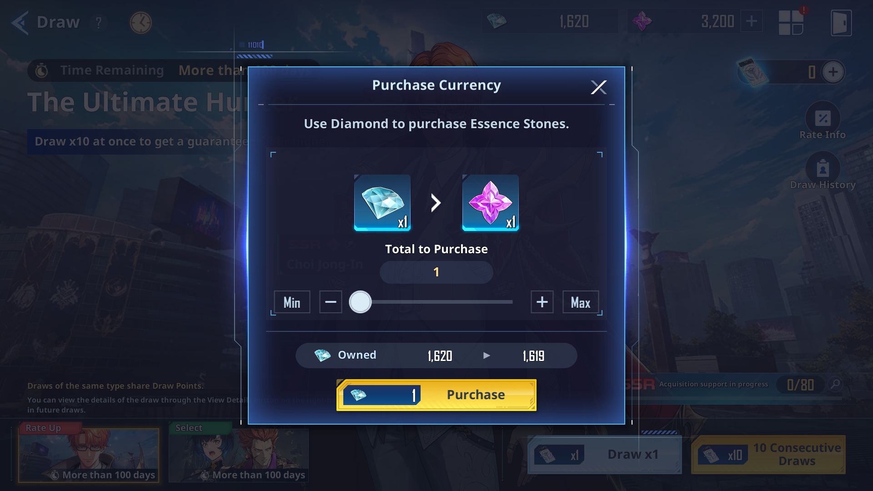Go back using the Draw arrow icon
Screen dimensions: 873x491
[x=20, y=22]
